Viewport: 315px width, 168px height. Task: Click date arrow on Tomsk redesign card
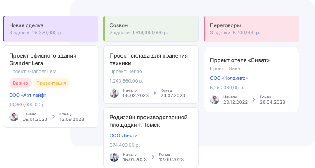tap(154, 157)
